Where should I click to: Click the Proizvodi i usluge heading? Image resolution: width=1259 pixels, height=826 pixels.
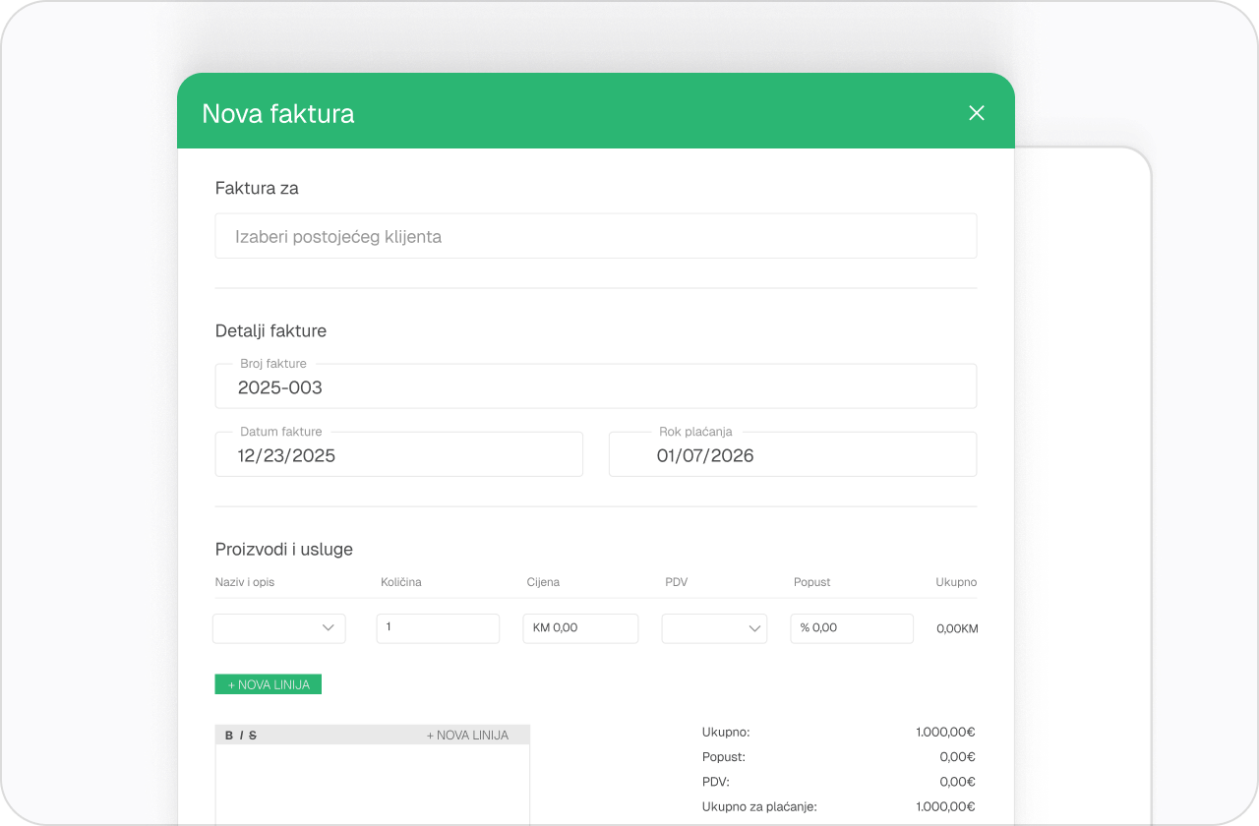click(284, 550)
